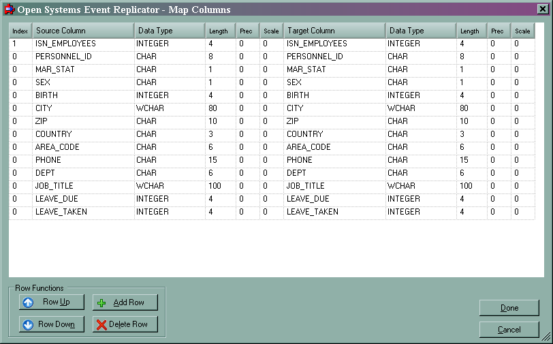
Task: Click the target Scale column header
Action: (523, 31)
